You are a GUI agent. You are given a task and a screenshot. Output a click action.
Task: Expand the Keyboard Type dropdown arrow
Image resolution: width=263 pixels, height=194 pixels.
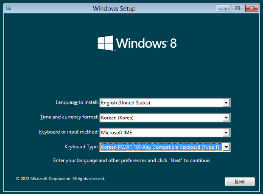click(x=226, y=147)
